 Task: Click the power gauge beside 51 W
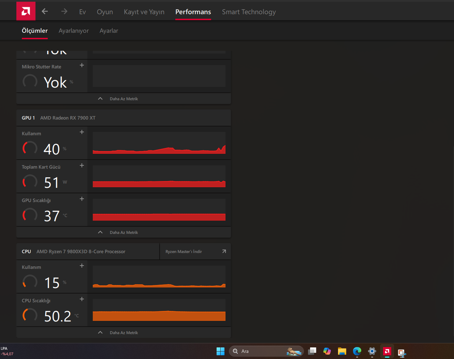(x=30, y=182)
